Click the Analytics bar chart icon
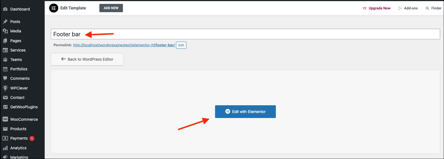This screenshot has width=444, height=159. coord(5,148)
